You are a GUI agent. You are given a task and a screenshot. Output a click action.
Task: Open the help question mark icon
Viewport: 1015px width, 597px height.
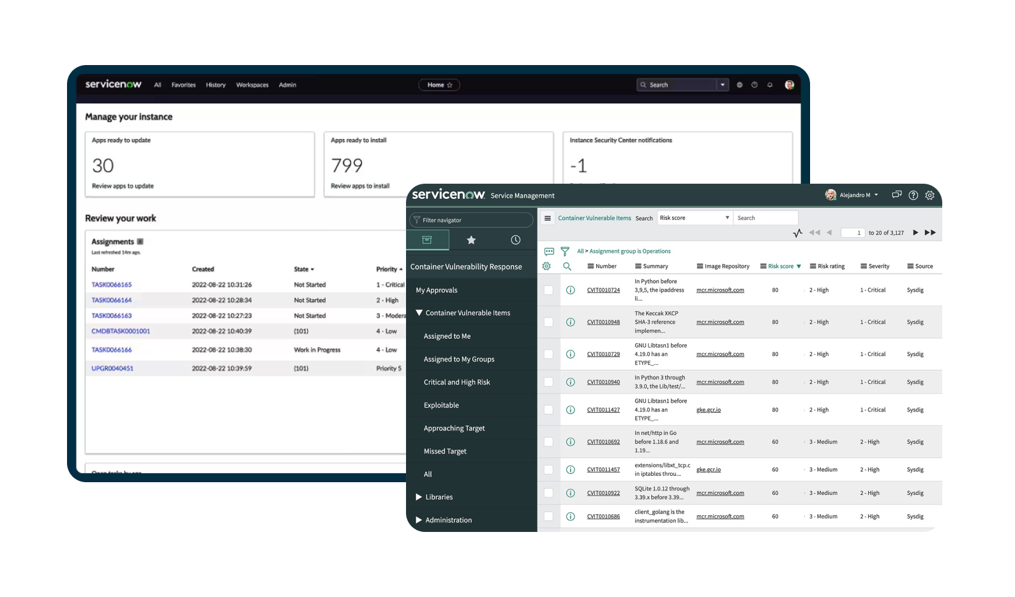point(913,195)
